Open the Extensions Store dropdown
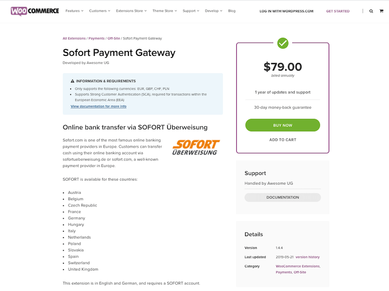The image size is (389, 291). pyautogui.click(x=131, y=11)
